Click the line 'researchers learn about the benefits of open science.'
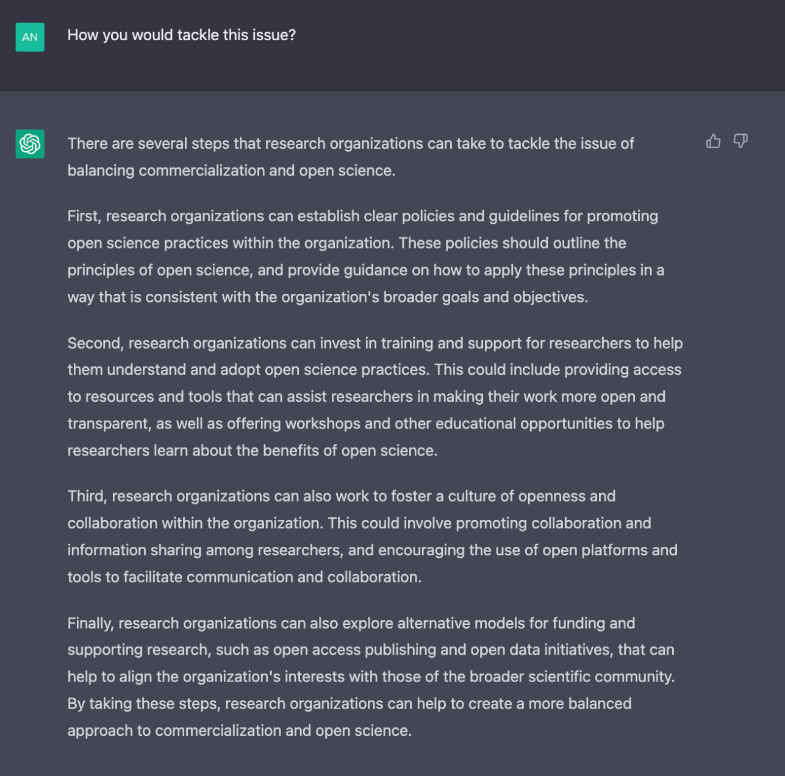This screenshot has height=776, width=785. (x=253, y=450)
